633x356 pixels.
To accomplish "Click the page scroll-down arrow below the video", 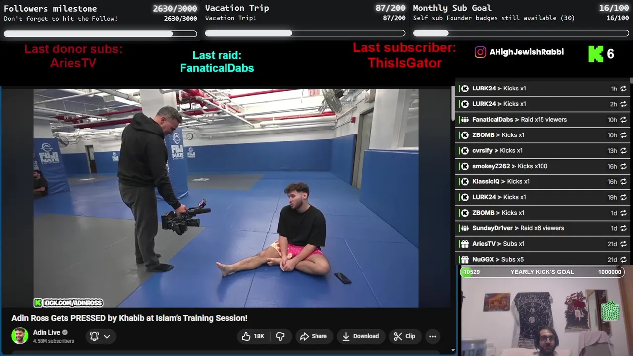I will tap(453, 350).
